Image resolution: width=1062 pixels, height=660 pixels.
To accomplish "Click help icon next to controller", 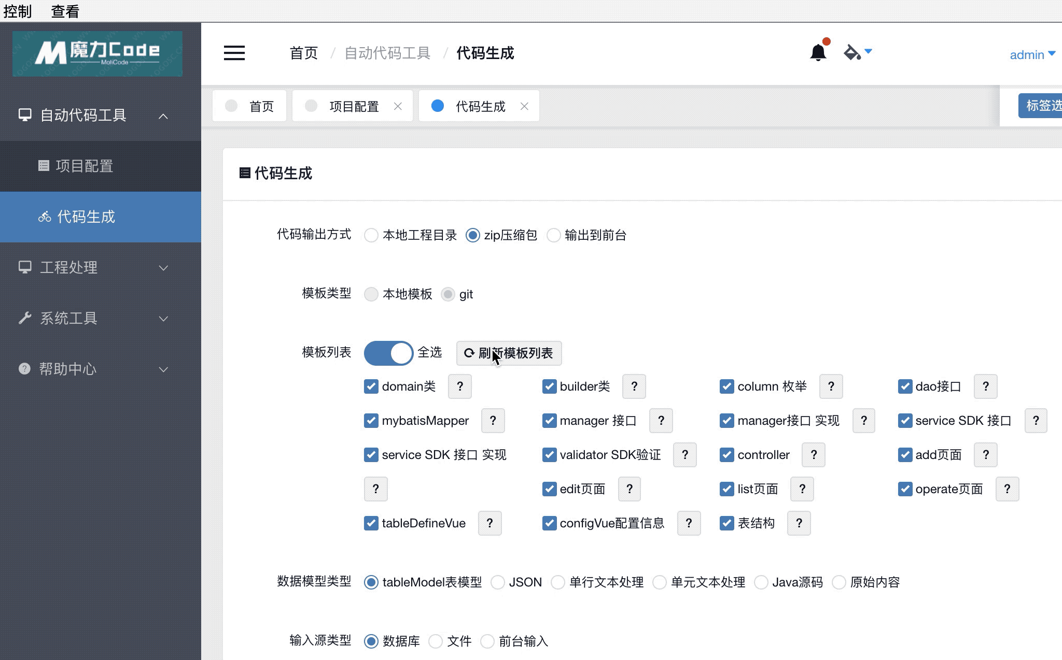I will 813,455.
